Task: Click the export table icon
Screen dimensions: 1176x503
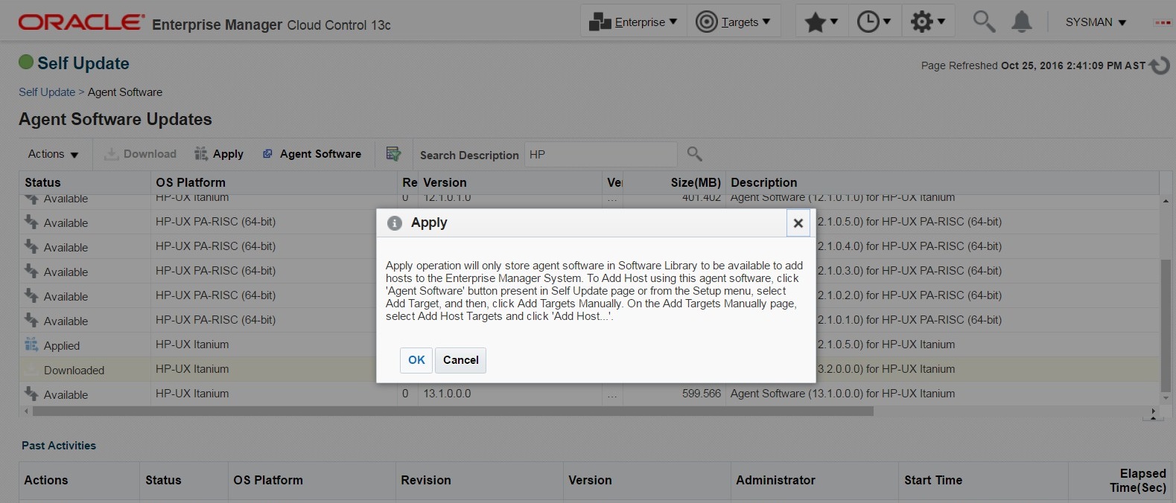Action: tap(394, 154)
